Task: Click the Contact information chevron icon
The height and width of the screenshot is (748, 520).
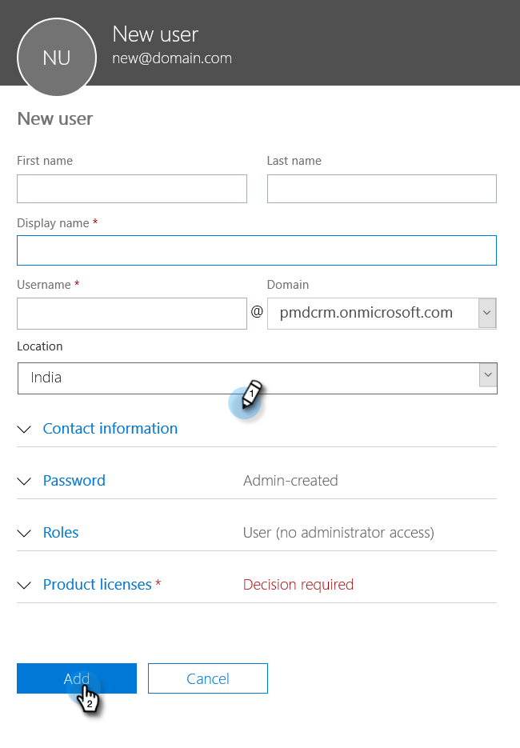Action: 23,430
